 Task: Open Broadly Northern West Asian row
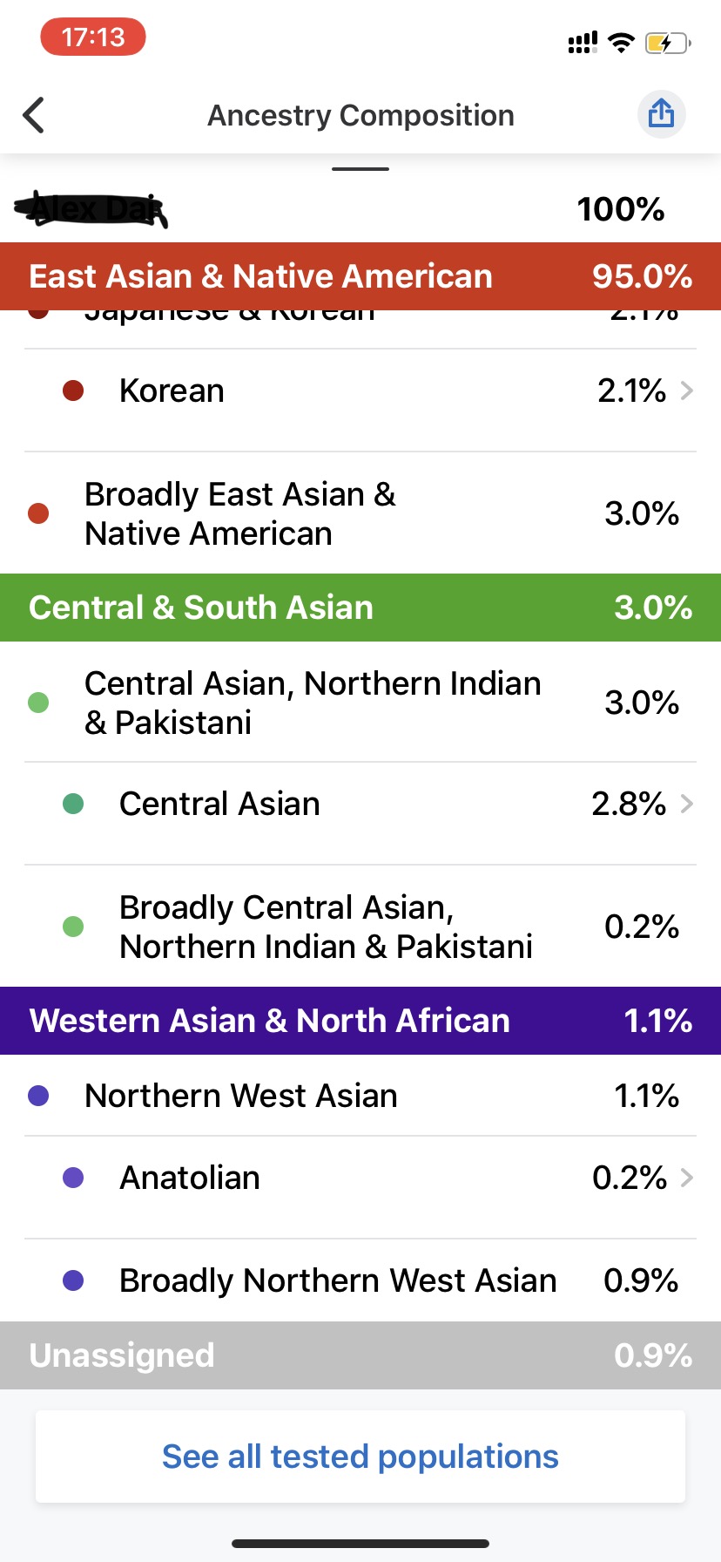point(360,1280)
